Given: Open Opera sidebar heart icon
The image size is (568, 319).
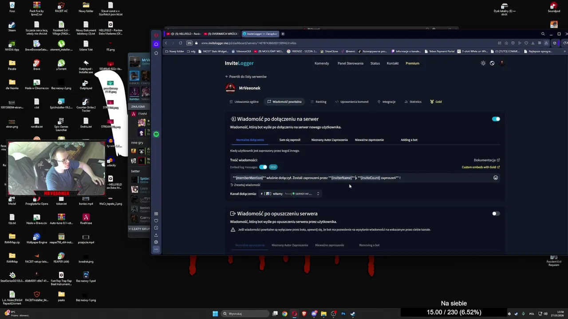Looking at the screenshot, I should [156, 221].
